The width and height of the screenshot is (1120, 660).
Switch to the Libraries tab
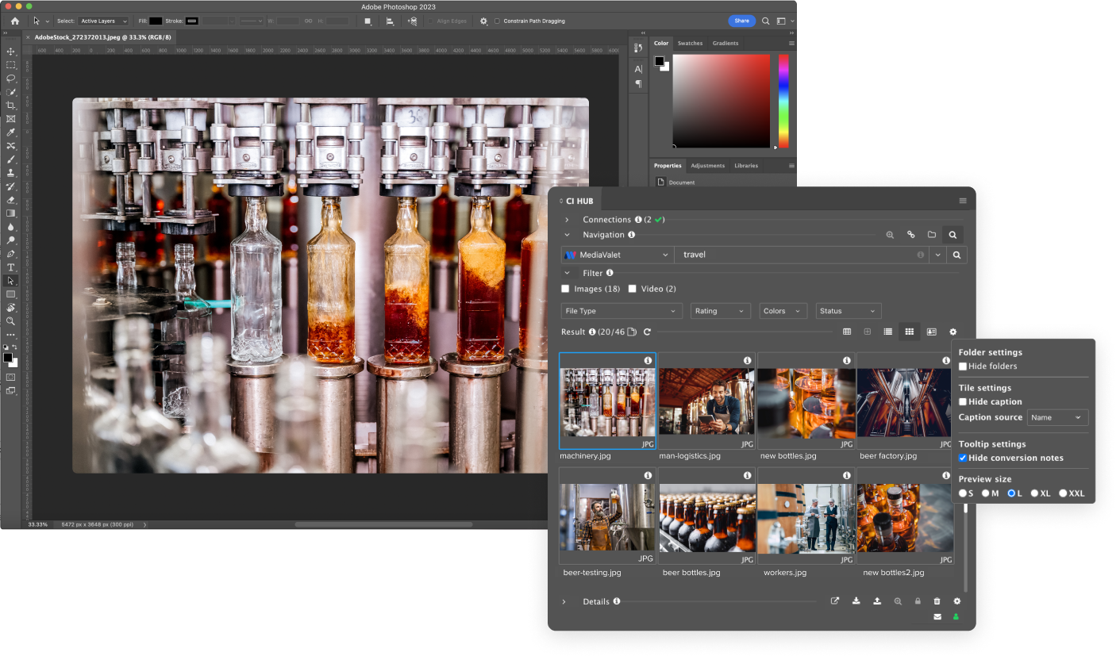click(x=746, y=166)
